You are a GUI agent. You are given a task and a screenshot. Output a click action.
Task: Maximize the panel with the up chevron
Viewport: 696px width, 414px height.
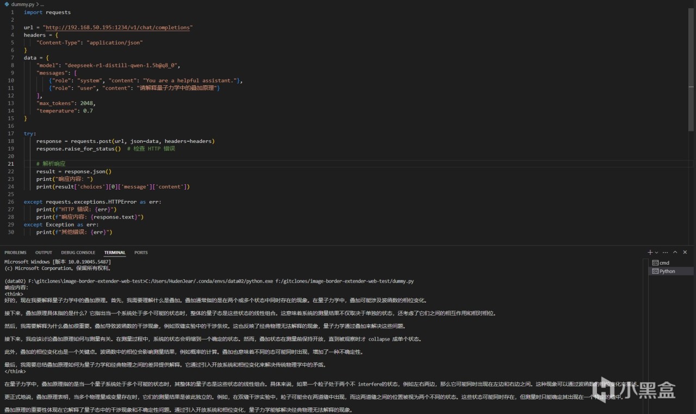[x=675, y=253]
